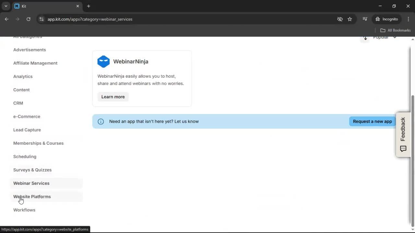
Task: Click the Incognito mode indicator
Action: [386, 19]
